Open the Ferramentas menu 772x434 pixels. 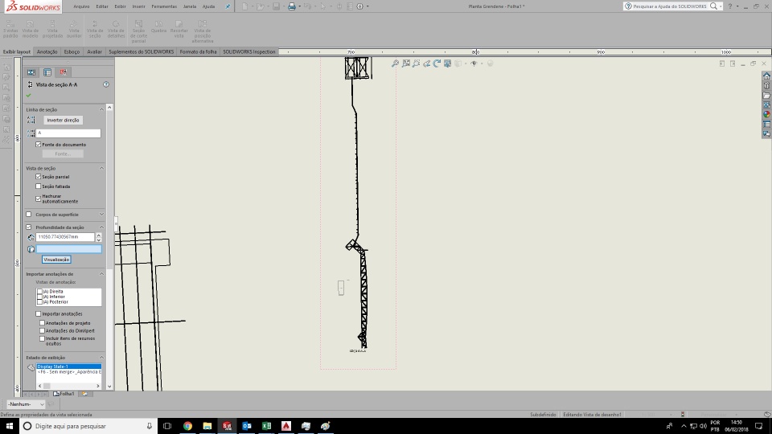click(164, 6)
